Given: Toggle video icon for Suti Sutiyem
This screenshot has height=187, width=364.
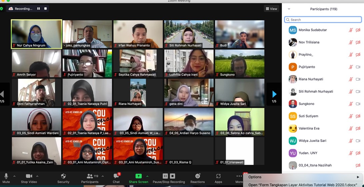Looking at the screenshot, I should click(x=358, y=116).
